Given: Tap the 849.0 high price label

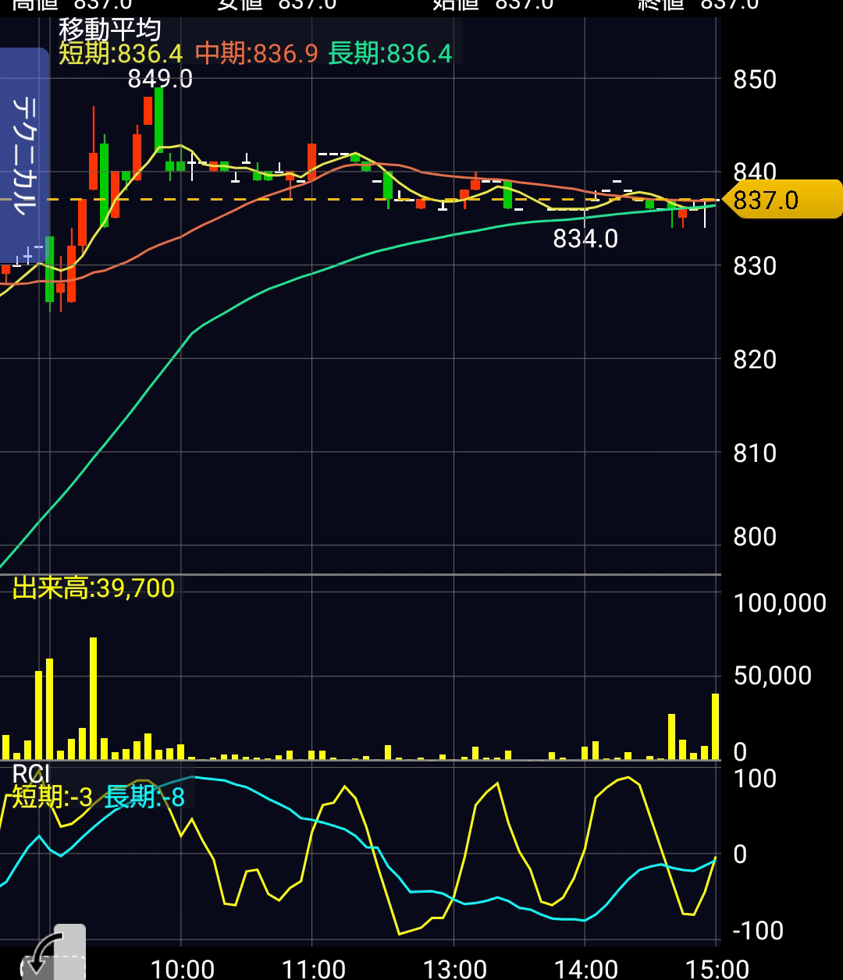Looking at the screenshot, I should (160, 79).
